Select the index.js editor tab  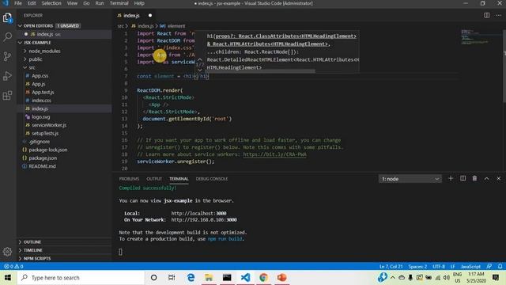pyautogui.click(x=132, y=16)
